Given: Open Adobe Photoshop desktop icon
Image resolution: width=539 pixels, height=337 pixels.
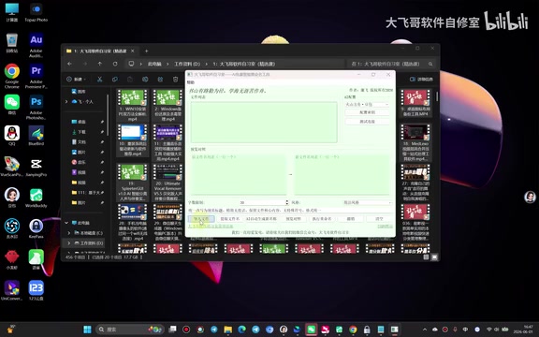Looking at the screenshot, I should (36, 108).
